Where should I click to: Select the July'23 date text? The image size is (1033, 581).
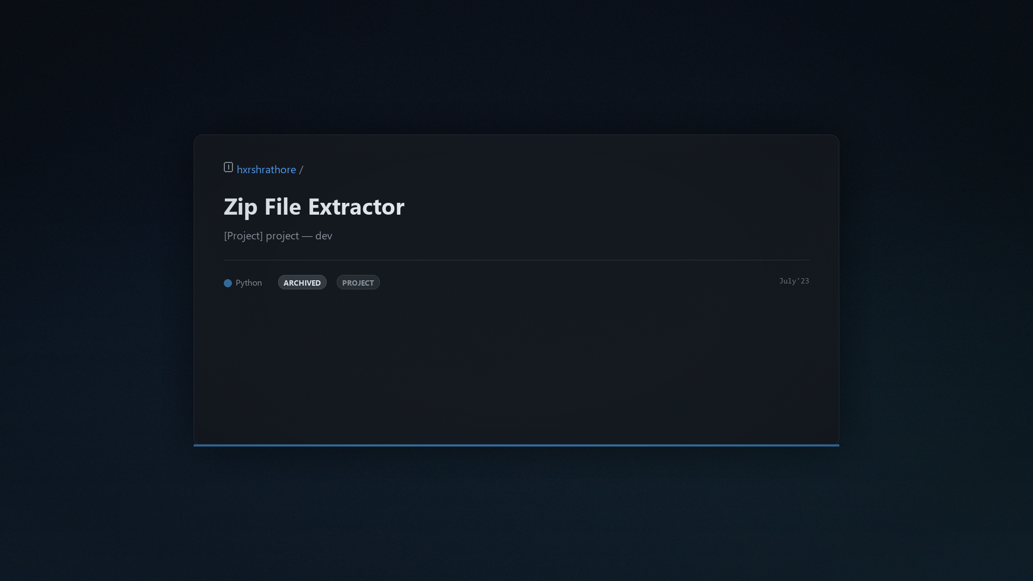tap(794, 281)
